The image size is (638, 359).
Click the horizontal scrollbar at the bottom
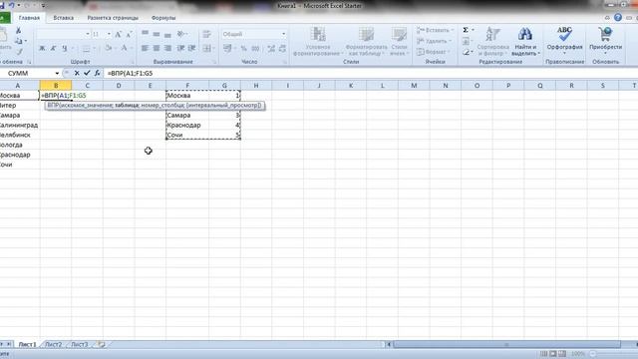click(x=507, y=345)
